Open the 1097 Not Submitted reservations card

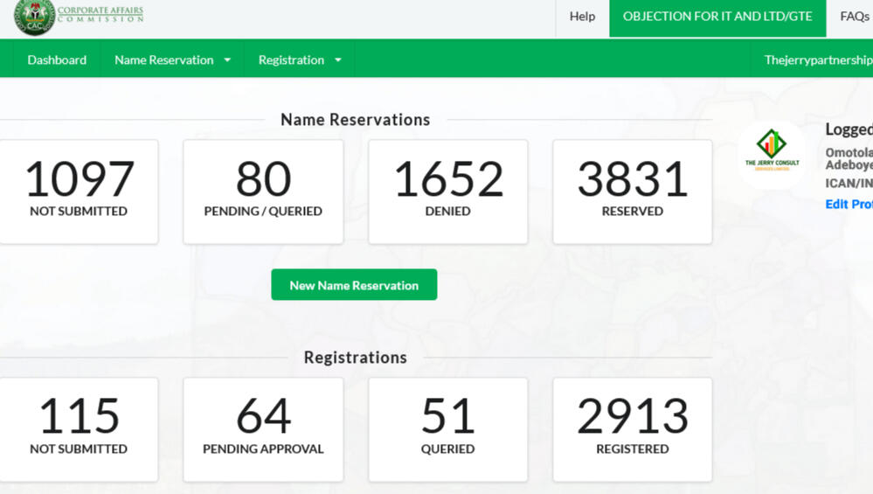pyautogui.click(x=79, y=191)
